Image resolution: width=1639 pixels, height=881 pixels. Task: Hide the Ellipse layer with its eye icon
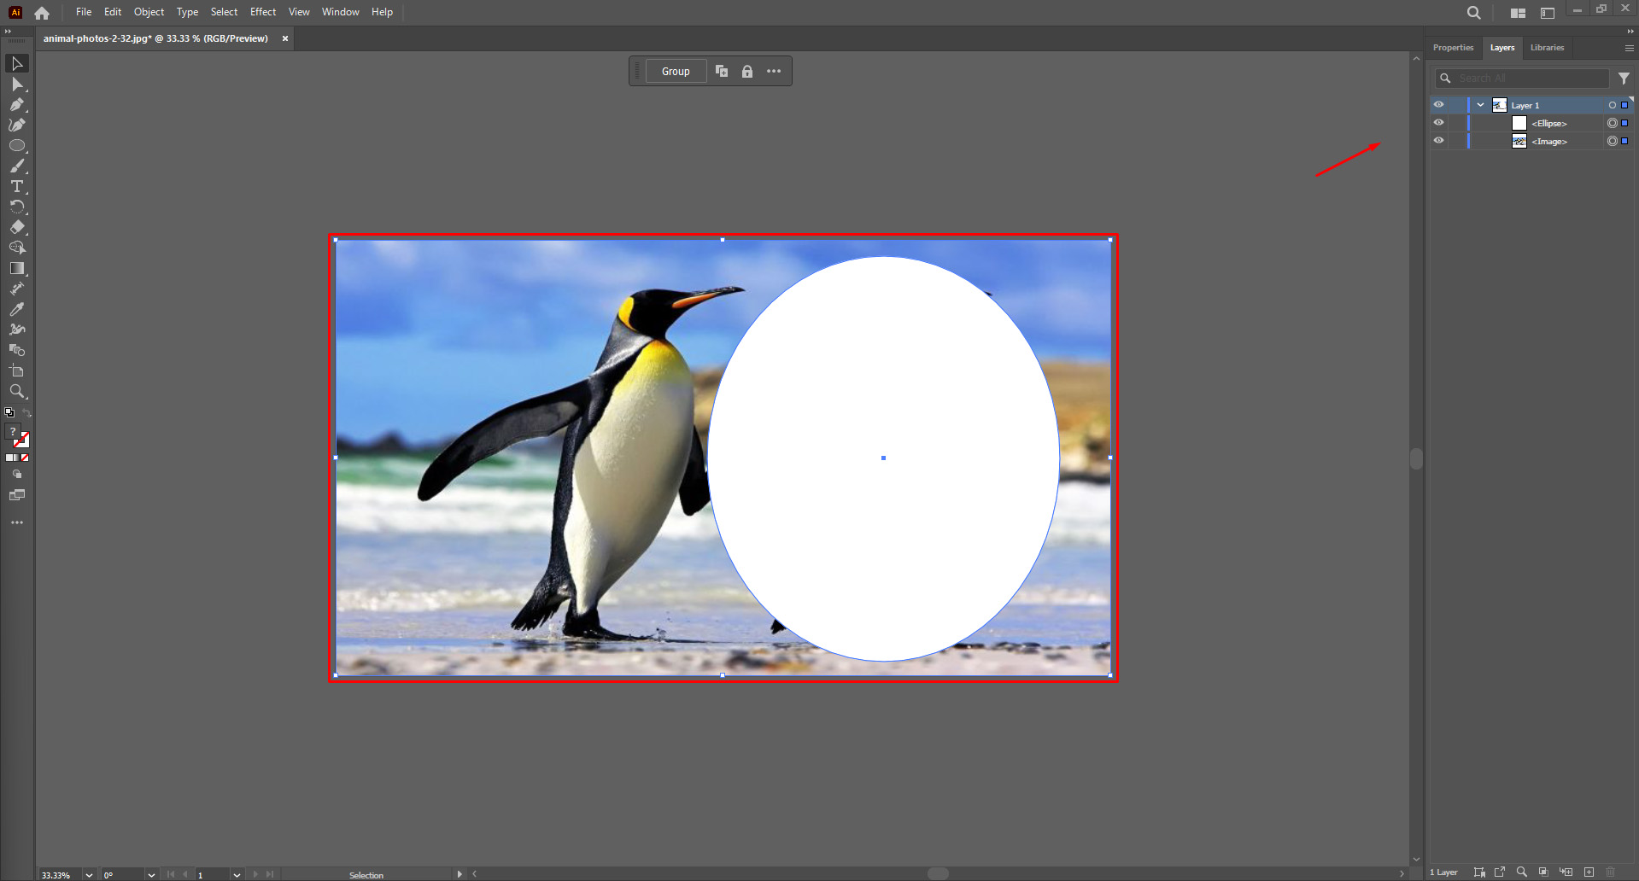pos(1438,122)
